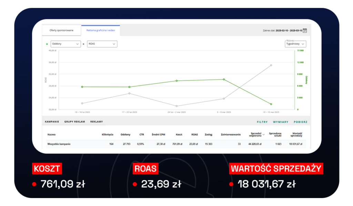Viewport: 353px width, 206px height.
Task: Open the Wymiary options
Action: click(x=281, y=122)
